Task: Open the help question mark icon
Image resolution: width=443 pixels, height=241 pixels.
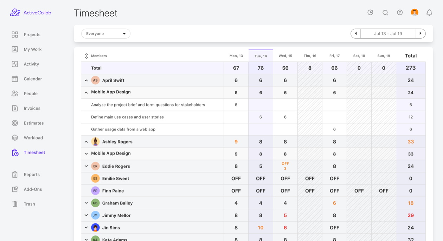Action: pyautogui.click(x=400, y=13)
